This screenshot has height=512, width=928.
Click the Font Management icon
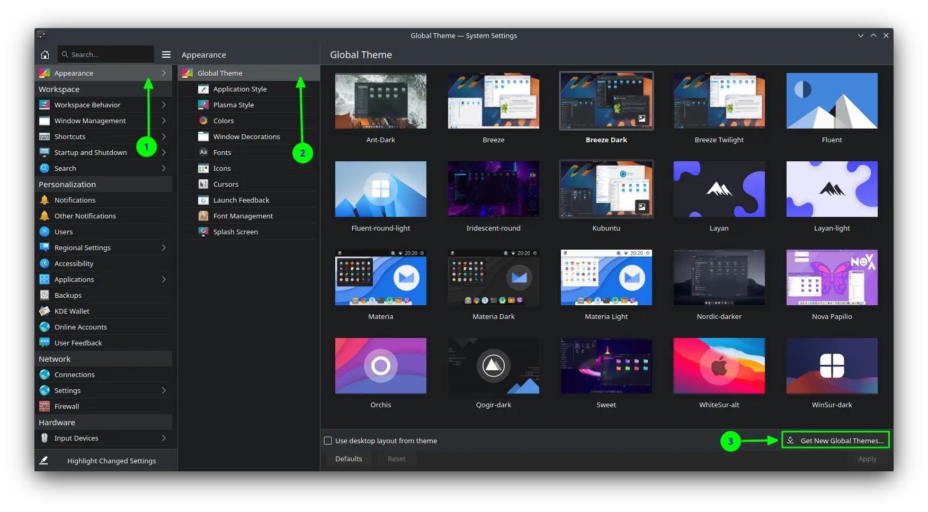click(x=203, y=216)
